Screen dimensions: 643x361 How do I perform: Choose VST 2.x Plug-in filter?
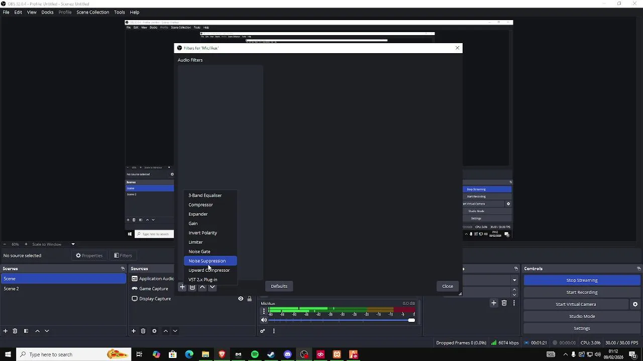pos(210,280)
